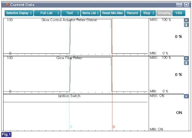
Task: Click Glow Control Actuator current 0 % value
Action: tap(178, 37)
